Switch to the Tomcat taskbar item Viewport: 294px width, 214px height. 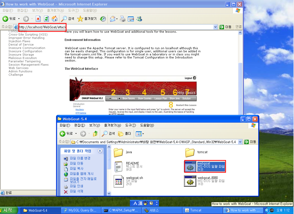202,210
